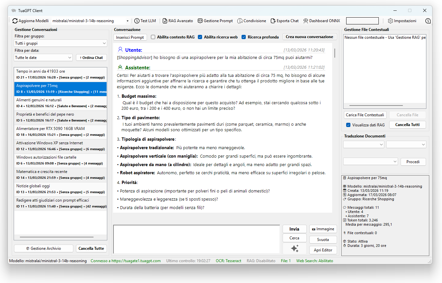Enable Abilita contesto RAG checkbox
This screenshot has height=283, width=442.
click(153, 37)
